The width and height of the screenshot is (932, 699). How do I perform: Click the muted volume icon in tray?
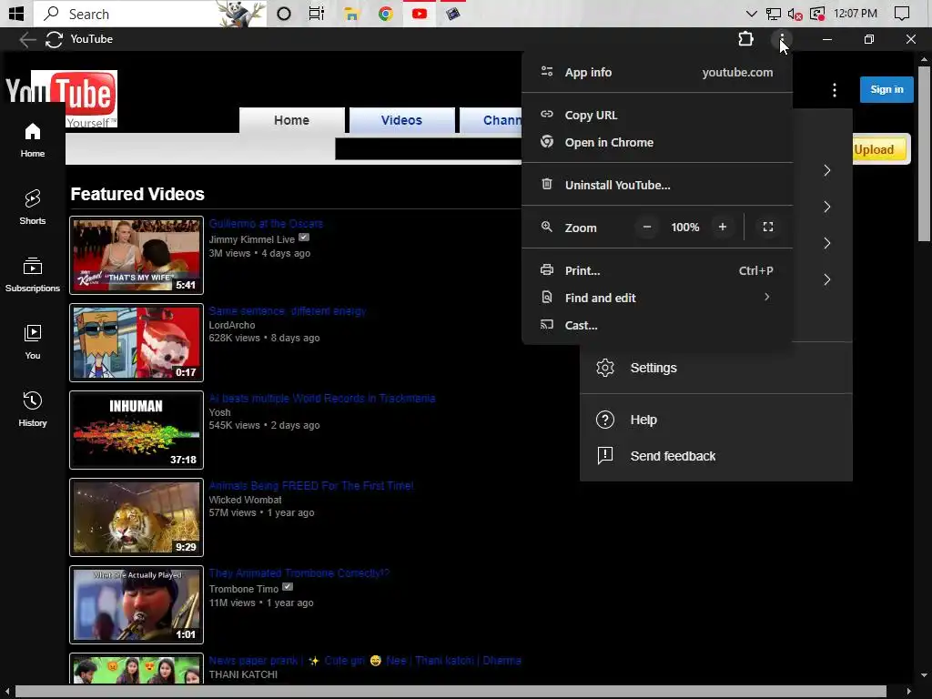click(x=795, y=14)
